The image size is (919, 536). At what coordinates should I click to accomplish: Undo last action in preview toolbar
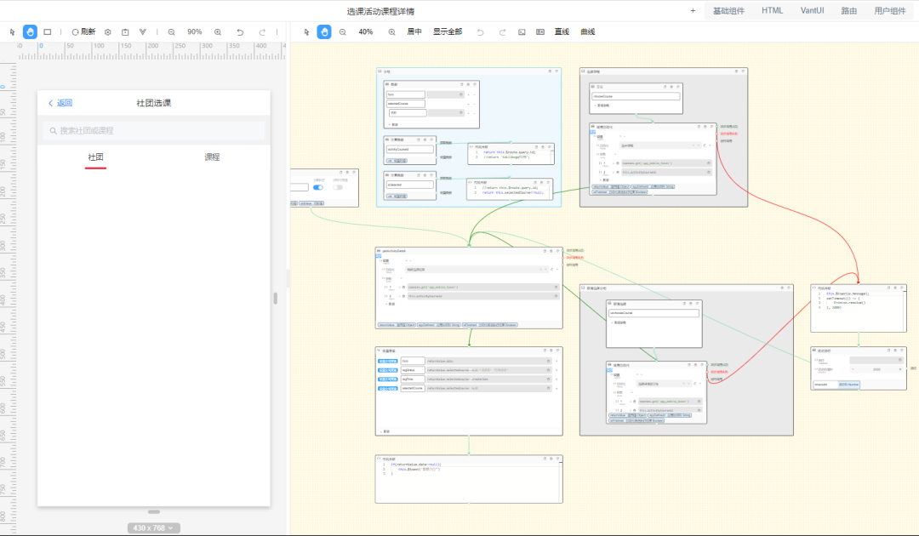[240, 32]
